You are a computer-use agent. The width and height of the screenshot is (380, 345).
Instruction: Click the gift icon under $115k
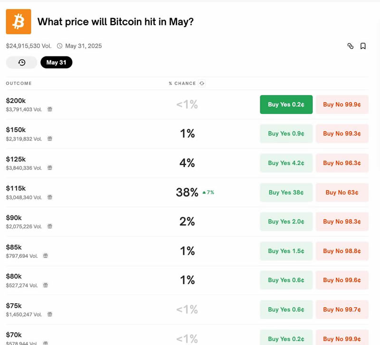pos(50,197)
